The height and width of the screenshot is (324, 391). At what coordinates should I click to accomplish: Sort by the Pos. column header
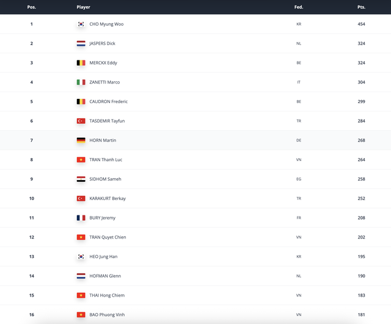32,7
